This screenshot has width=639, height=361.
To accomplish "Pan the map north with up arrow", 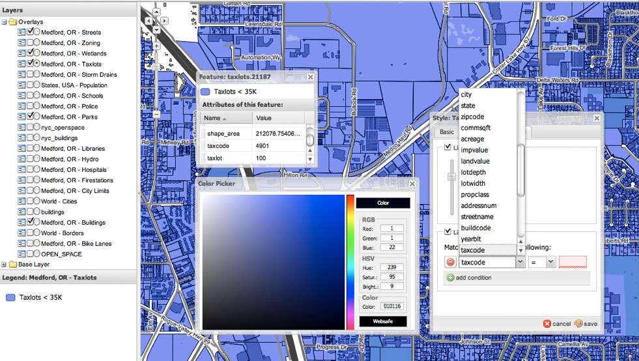I will pos(158,12).
